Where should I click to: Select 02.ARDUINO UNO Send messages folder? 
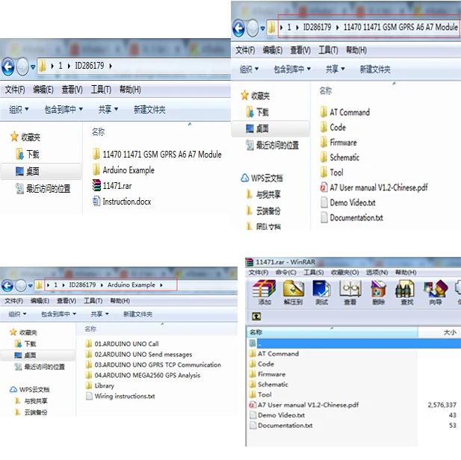139,354
